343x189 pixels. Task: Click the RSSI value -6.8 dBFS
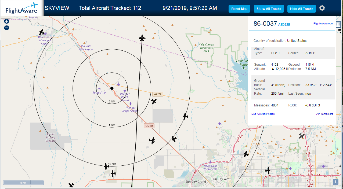click(313, 105)
